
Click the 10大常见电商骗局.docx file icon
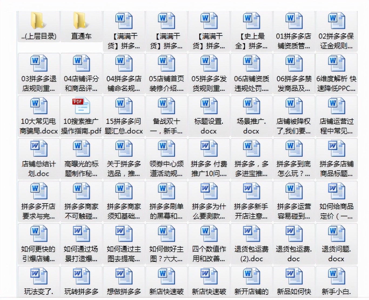tap(39, 106)
